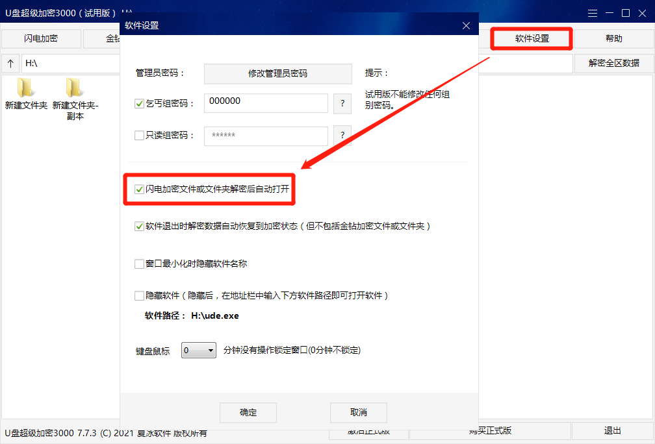This screenshot has width=655, height=444.
Task: Confirm settings with the 确定 button
Action: 248,412
